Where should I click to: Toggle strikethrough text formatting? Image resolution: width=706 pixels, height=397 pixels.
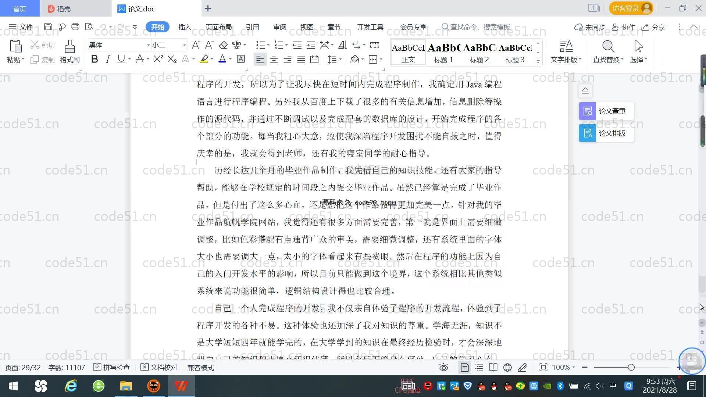pos(139,59)
